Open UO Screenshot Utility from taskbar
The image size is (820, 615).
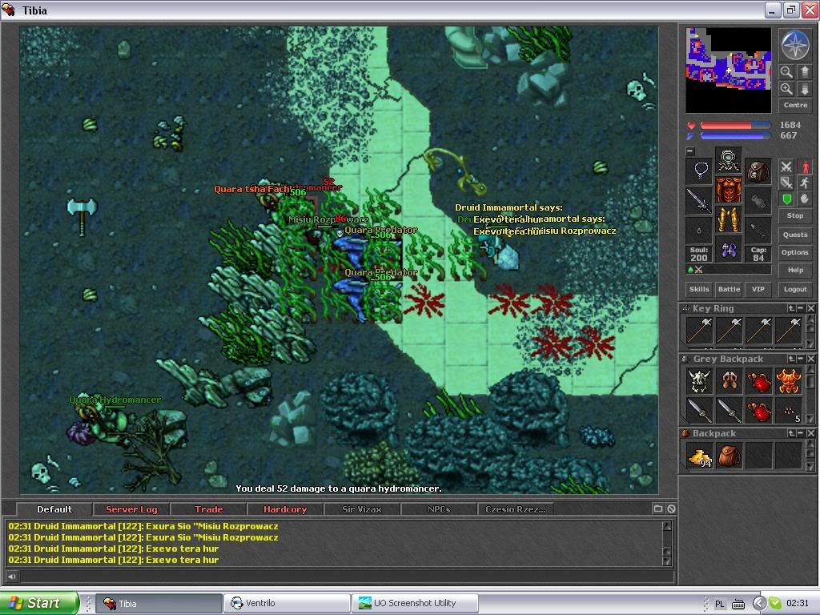pyautogui.click(x=415, y=604)
